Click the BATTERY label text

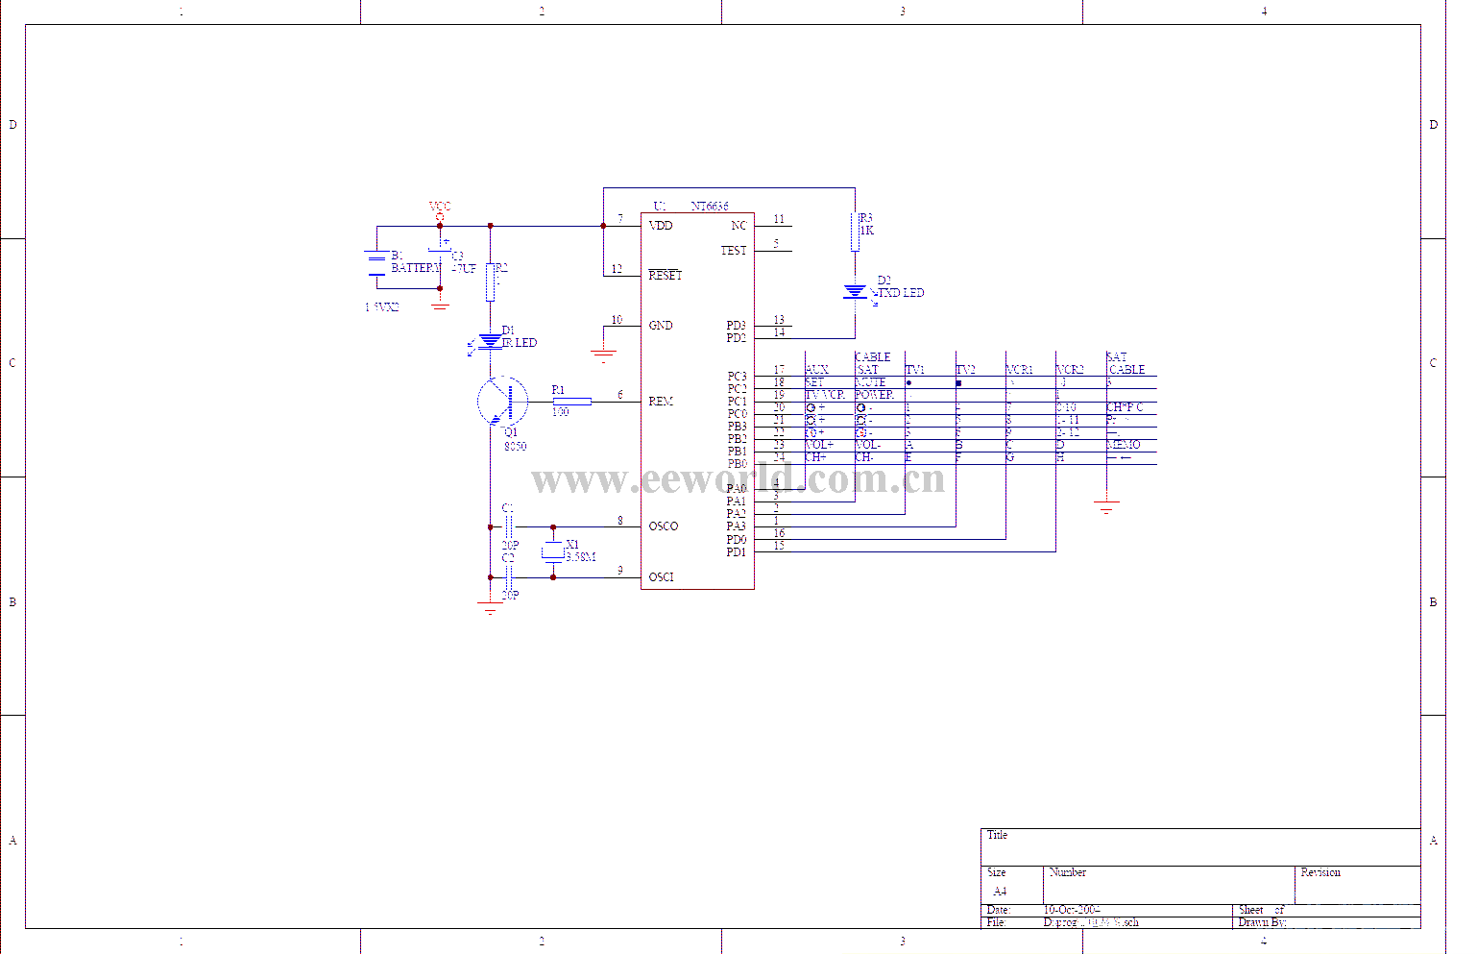(415, 268)
